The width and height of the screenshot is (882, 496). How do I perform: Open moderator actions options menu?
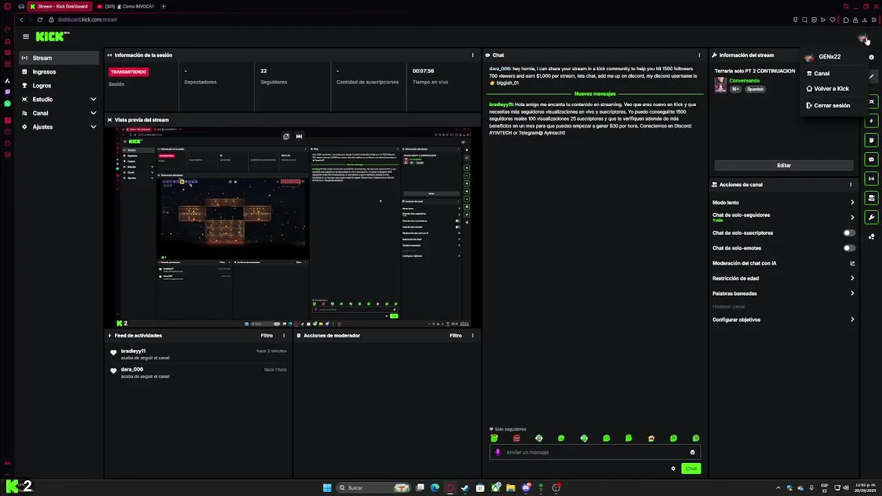[473, 335]
